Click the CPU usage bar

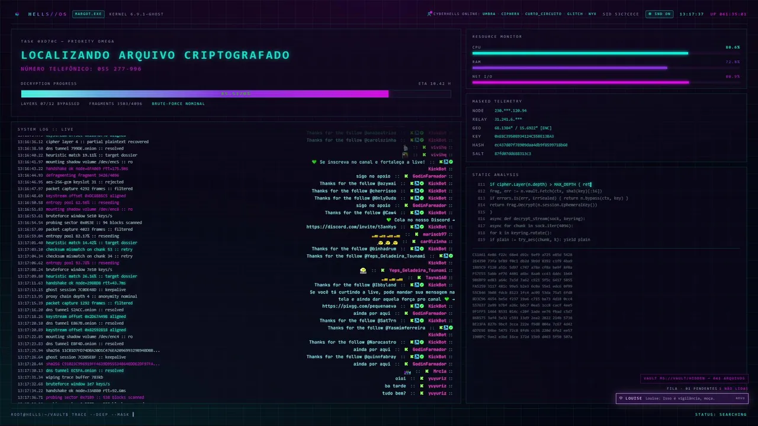pos(606,53)
